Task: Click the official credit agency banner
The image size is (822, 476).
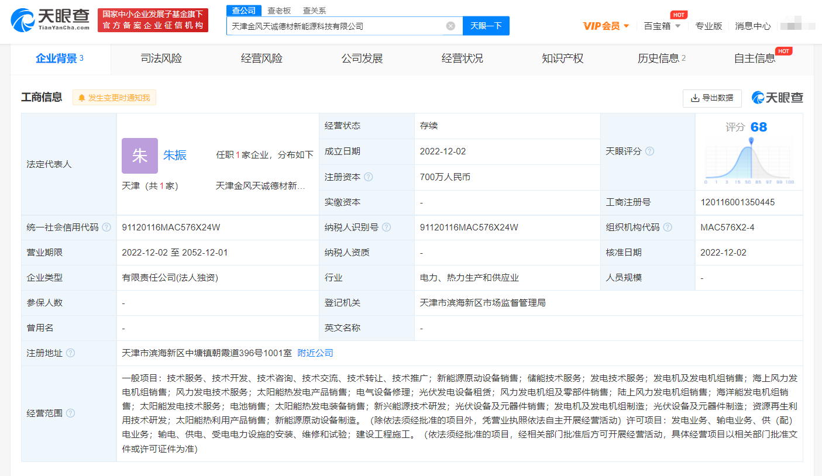Action: pos(153,20)
